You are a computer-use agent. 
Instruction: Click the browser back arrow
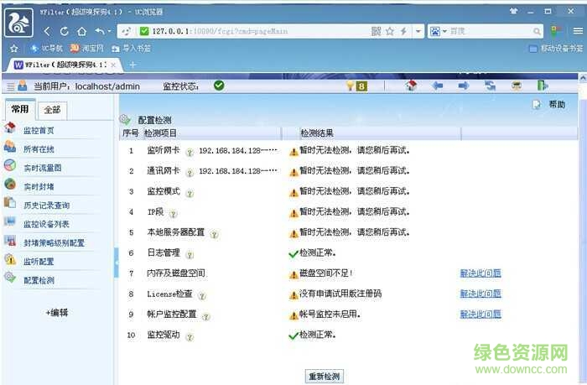pyautogui.click(x=47, y=32)
